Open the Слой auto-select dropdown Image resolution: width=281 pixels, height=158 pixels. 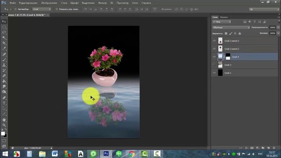(42, 9)
